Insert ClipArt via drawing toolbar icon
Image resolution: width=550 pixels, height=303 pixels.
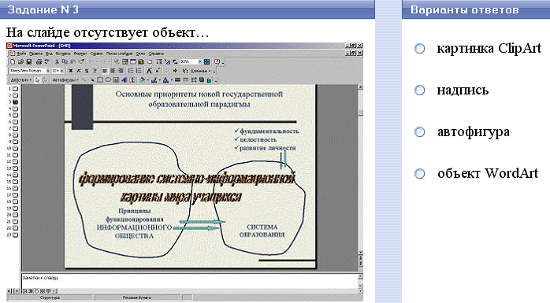tap(132, 79)
